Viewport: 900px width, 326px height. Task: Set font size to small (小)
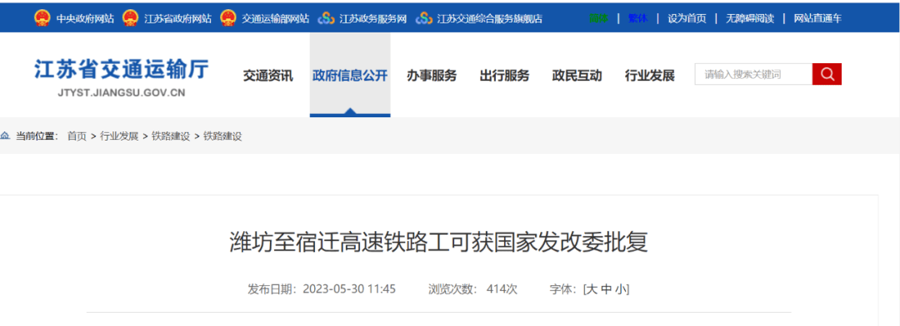point(622,289)
